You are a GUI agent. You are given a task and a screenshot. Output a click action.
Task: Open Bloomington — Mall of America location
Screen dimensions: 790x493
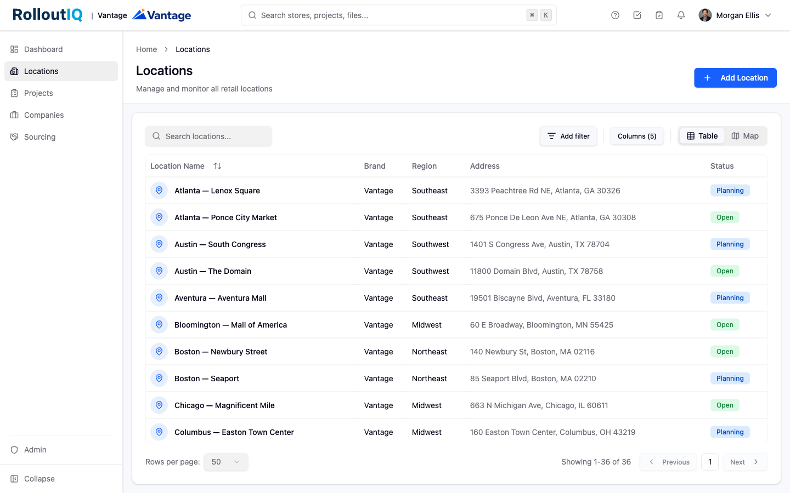pos(230,325)
